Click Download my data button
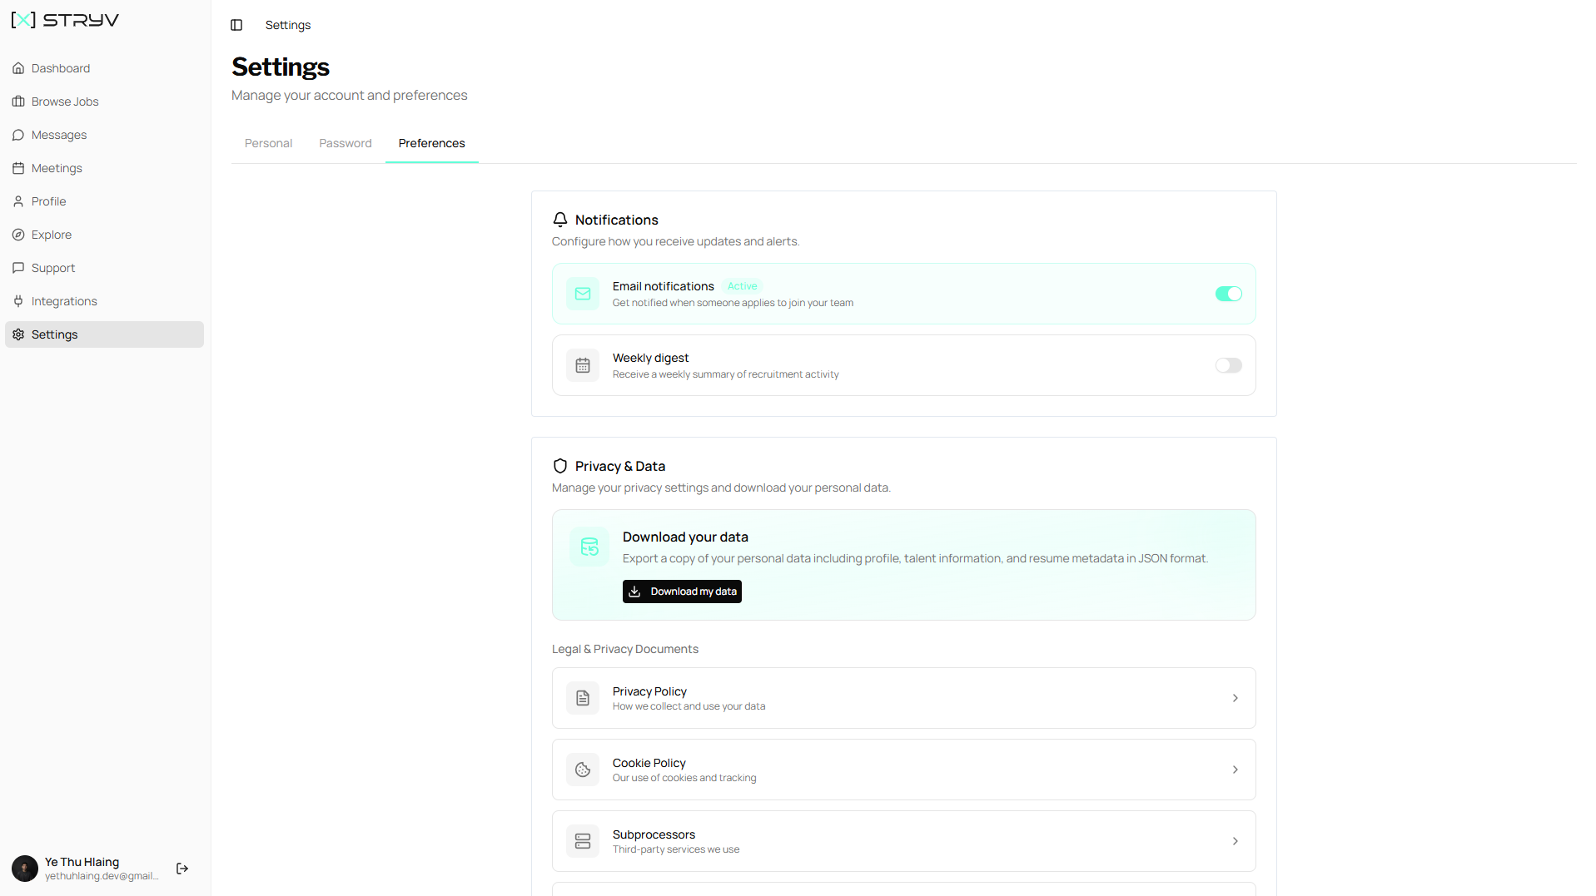 pyautogui.click(x=682, y=592)
